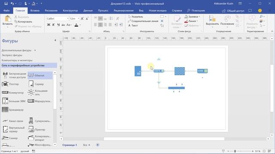Select the Большая ЭВМ mainframe shape
The height and width of the screenshot is (154, 275).
tap(14, 101)
